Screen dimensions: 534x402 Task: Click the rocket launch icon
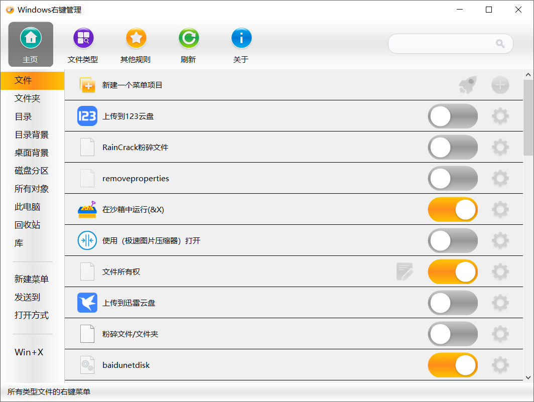[467, 85]
